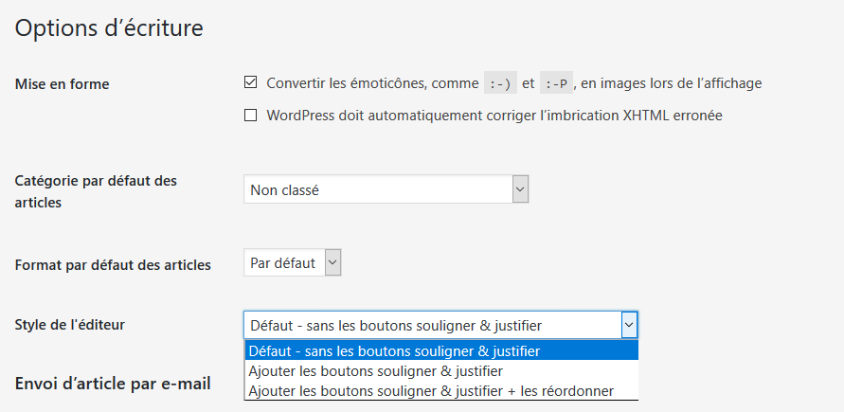
Task: Click the arrow of the default category dropdown
Action: pos(520,189)
